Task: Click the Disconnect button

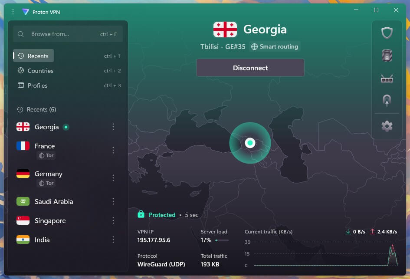Action: click(250, 68)
